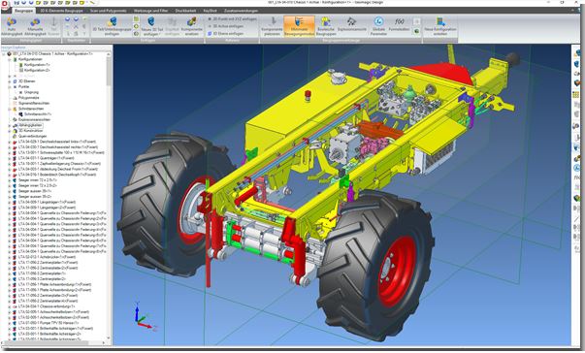This screenshot has height=353, width=585.
Task: Click the Manuelle Abhängigkeit ribbon button
Action: click(x=36, y=26)
